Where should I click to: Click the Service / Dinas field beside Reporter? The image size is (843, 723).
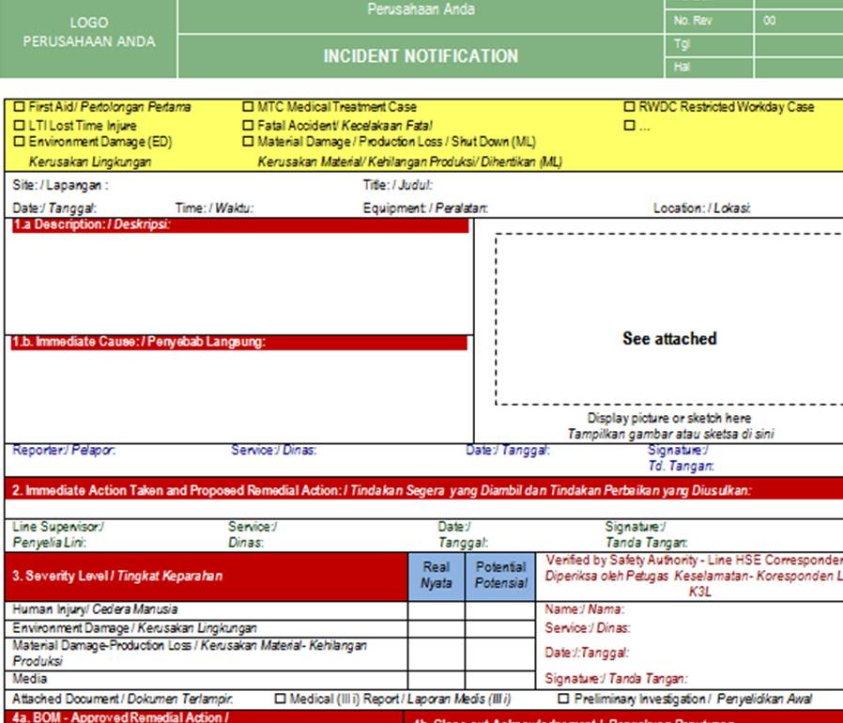pyautogui.click(x=274, y=451)
